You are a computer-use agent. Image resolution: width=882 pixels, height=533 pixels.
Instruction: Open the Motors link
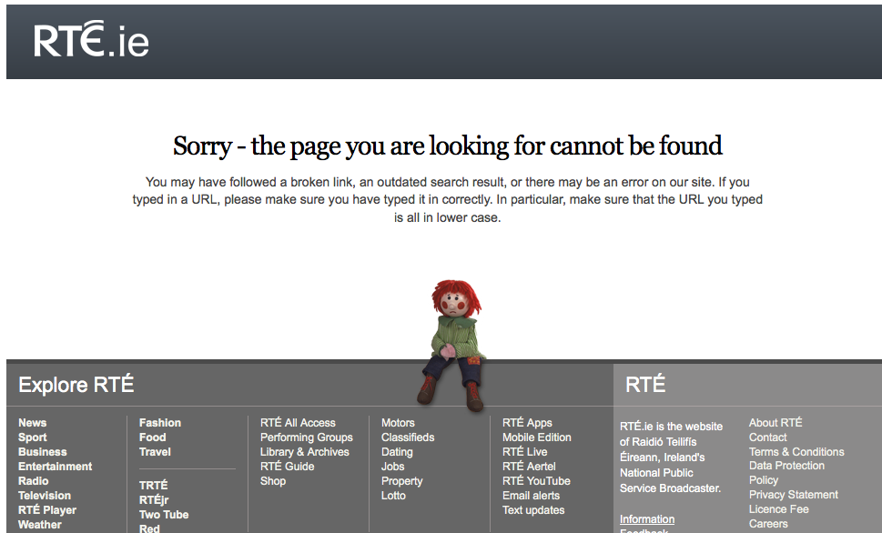[x=398, y=423]
